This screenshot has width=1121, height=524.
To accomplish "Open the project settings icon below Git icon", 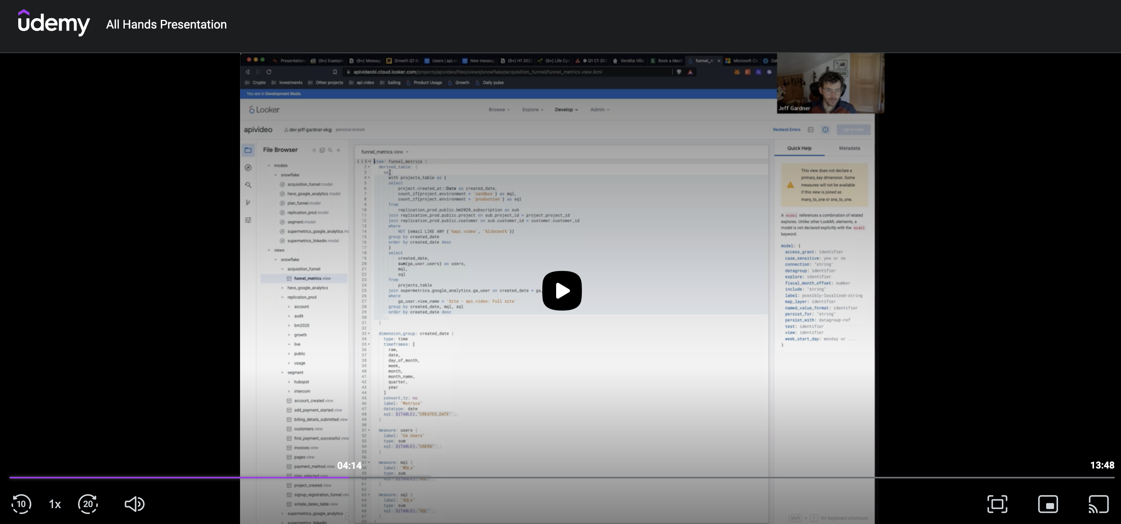I will 248,220.
